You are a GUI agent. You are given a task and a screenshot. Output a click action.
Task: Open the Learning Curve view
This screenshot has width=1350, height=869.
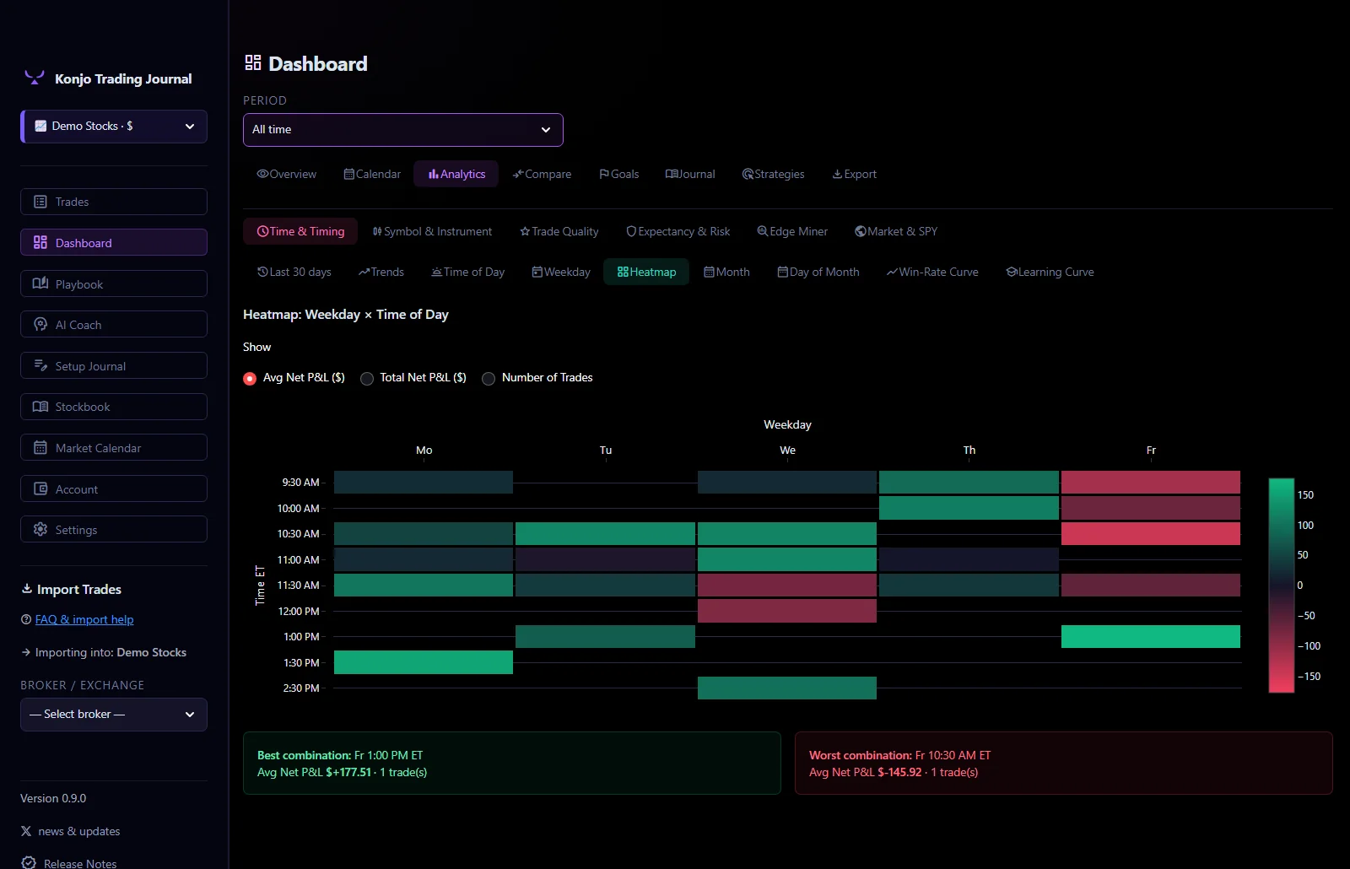(x=1050, y=272)
